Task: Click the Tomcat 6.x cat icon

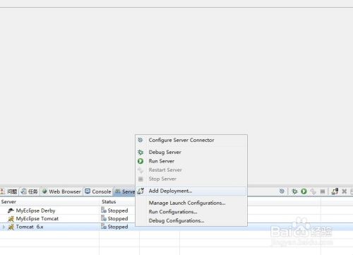Action: 11,227
